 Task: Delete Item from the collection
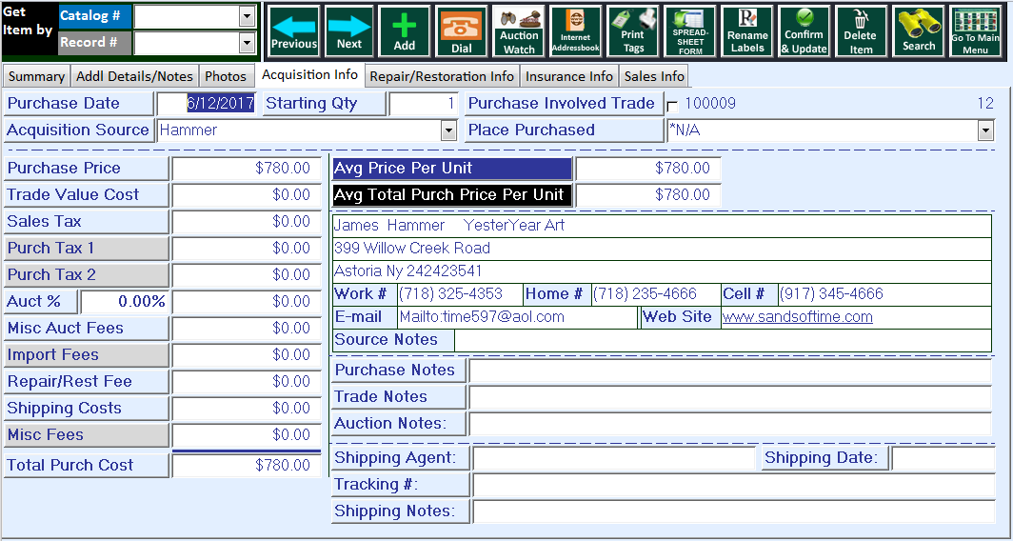click(861, 31)
